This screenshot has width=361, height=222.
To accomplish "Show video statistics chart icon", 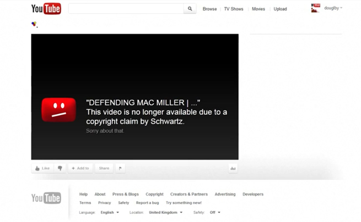I will pyautogui.click(x=233, y=168).
